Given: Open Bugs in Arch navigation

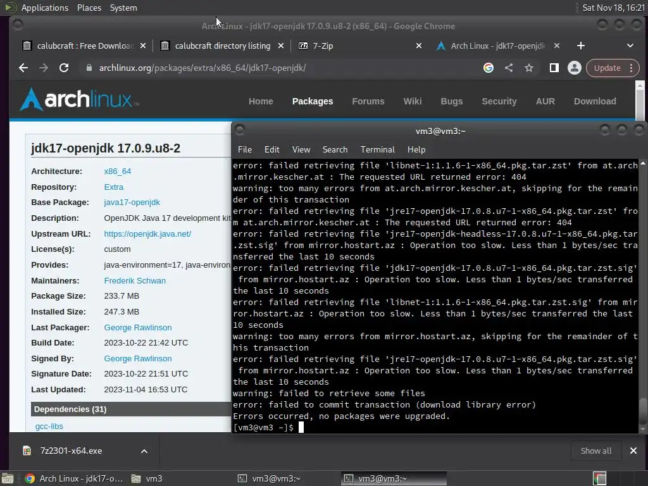Looking at the screenshot, I should click(x=452, y=102).
